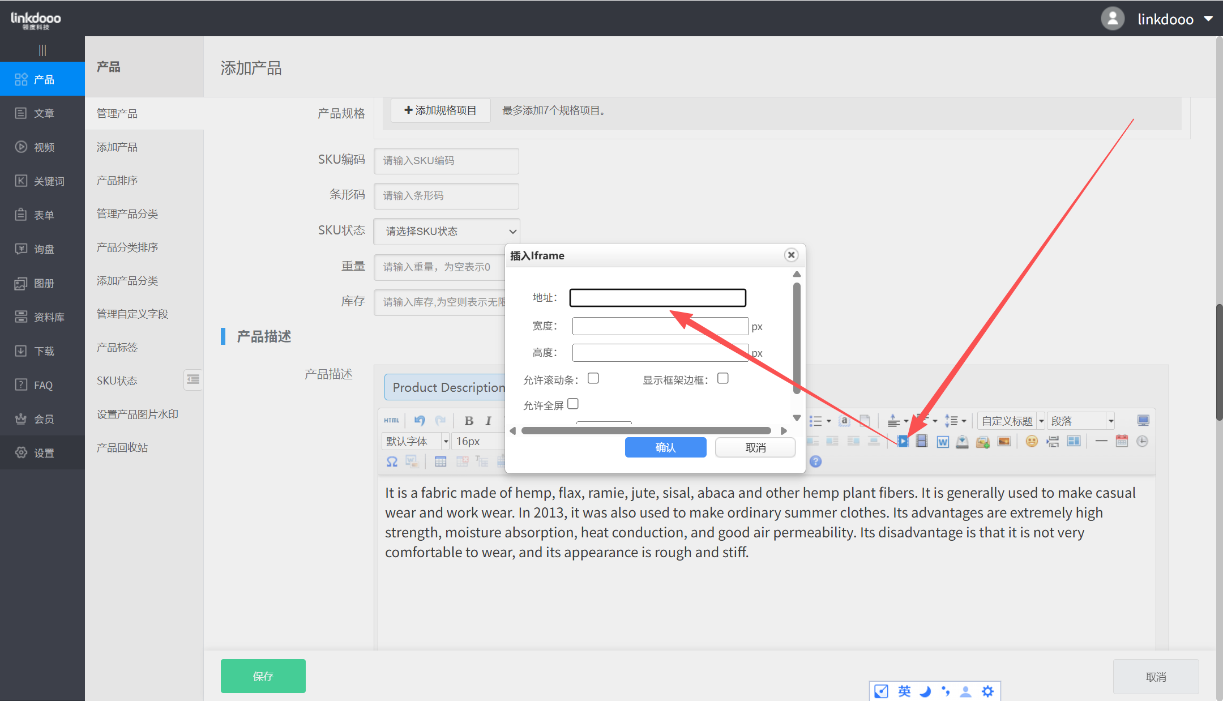Select 产品排序 in the submenu
The image size is (1223, 701).
point(117,181)
